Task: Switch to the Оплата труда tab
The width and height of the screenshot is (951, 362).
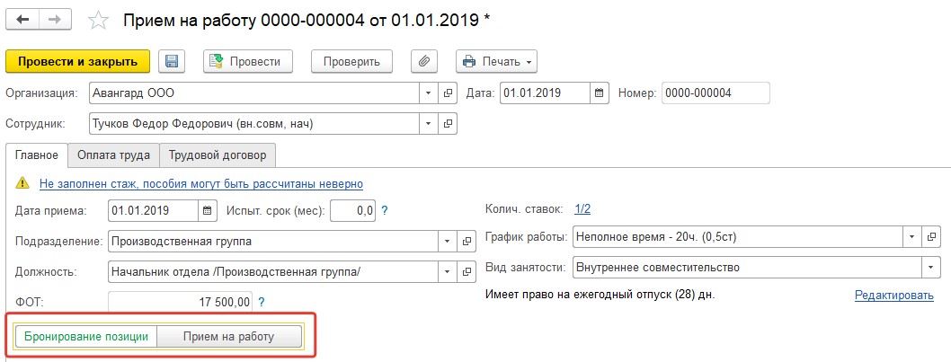Action: click(113, 155)
